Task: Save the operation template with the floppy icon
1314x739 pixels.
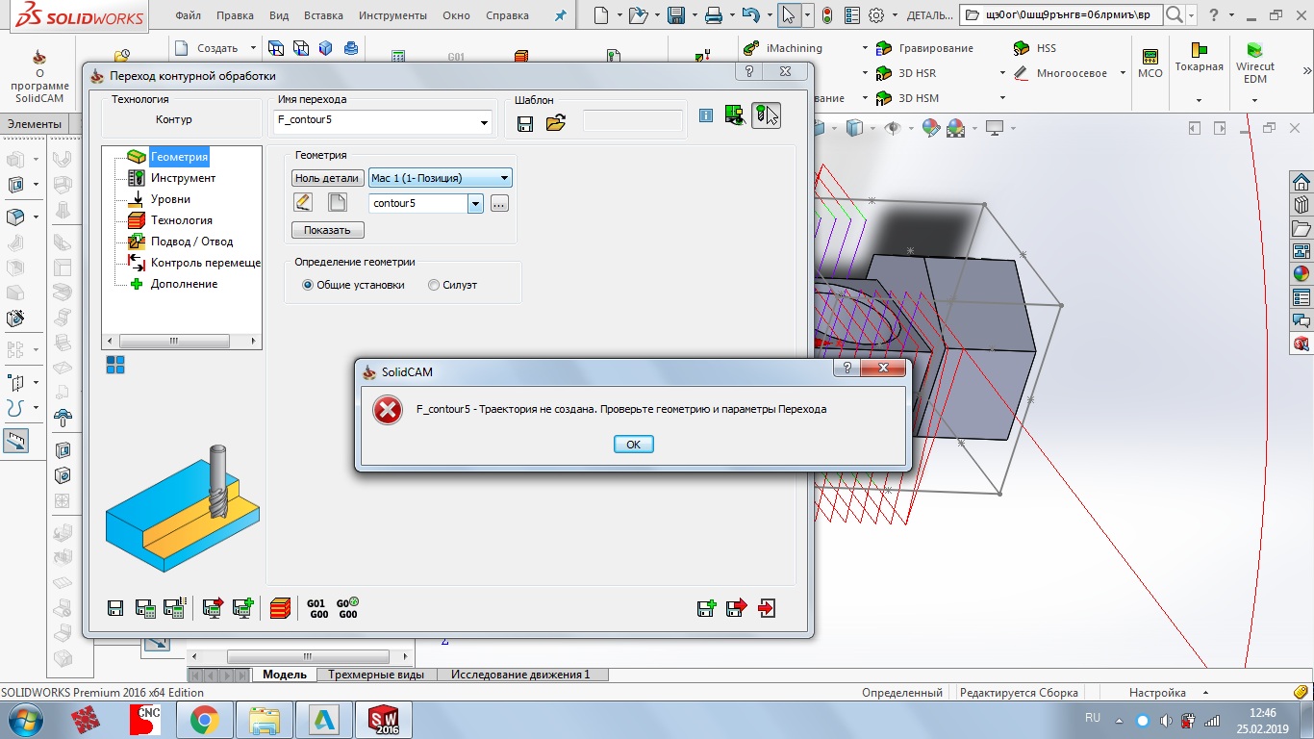Action: (525, 122)
